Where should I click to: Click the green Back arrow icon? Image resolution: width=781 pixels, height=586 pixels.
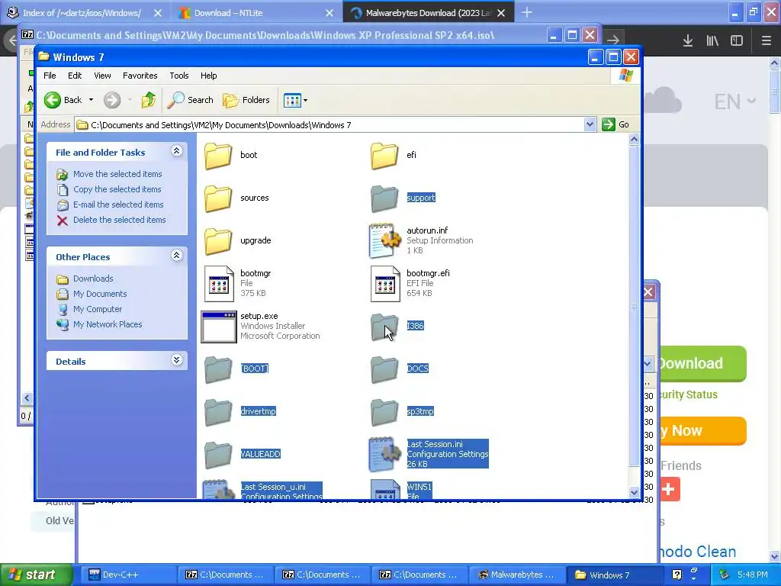coord(53,100)
